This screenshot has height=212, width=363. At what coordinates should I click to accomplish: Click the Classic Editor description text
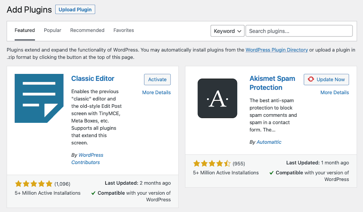(x=96, y=117)
